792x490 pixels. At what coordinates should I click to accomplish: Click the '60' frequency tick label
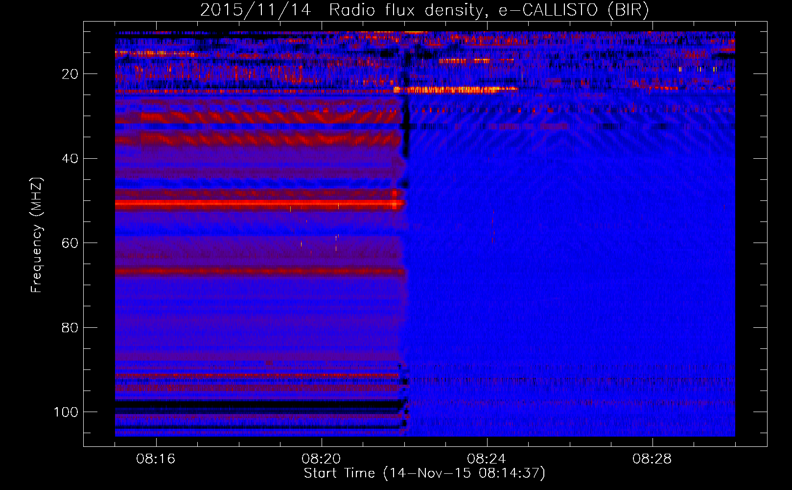(x=70, y=243)
